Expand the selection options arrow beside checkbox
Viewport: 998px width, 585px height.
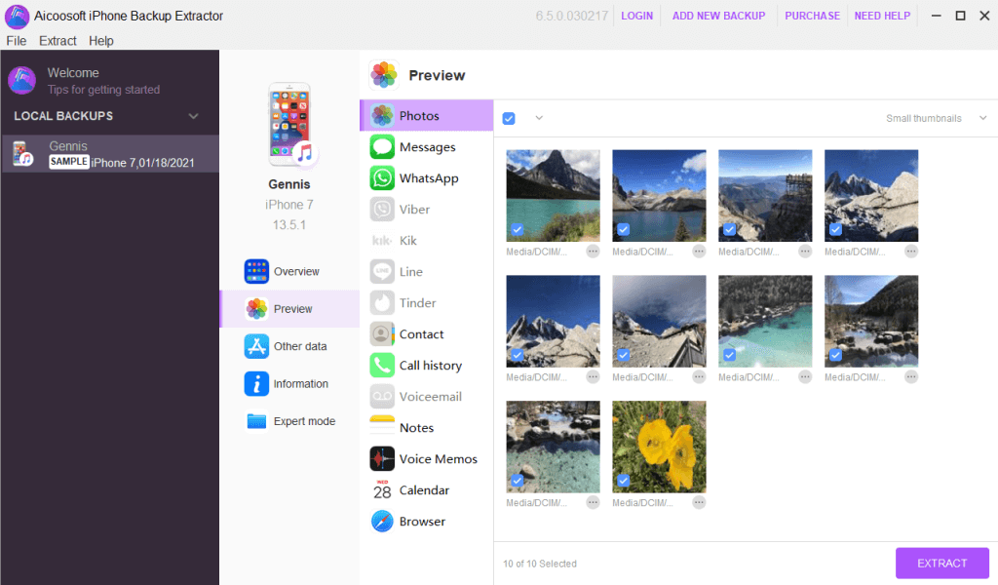pyautogui.click(x=539, y=119)
